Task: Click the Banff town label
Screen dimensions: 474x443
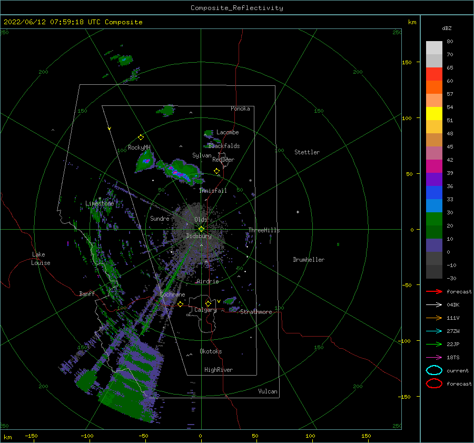Action: (x=87, y=293)
